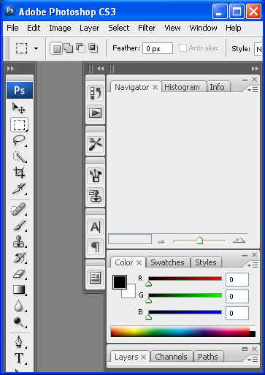Open the Character panel icon

tap(96, 227)
